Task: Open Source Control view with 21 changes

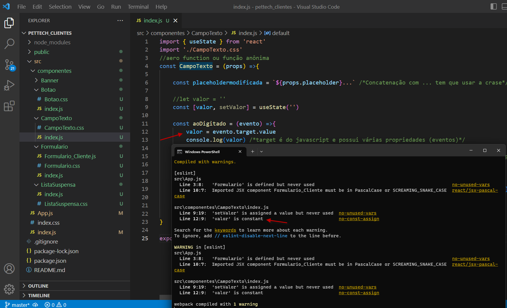Action: tap(9, 65)
